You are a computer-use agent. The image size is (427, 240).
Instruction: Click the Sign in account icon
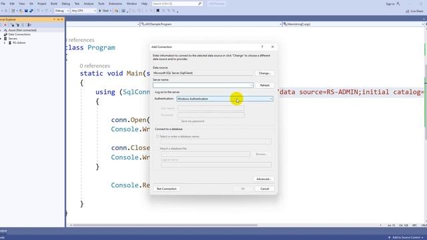click(398, 4)
